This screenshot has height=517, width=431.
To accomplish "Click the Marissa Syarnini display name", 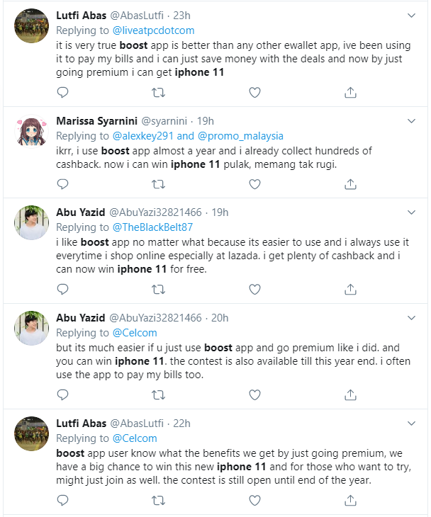I will 96,120.
